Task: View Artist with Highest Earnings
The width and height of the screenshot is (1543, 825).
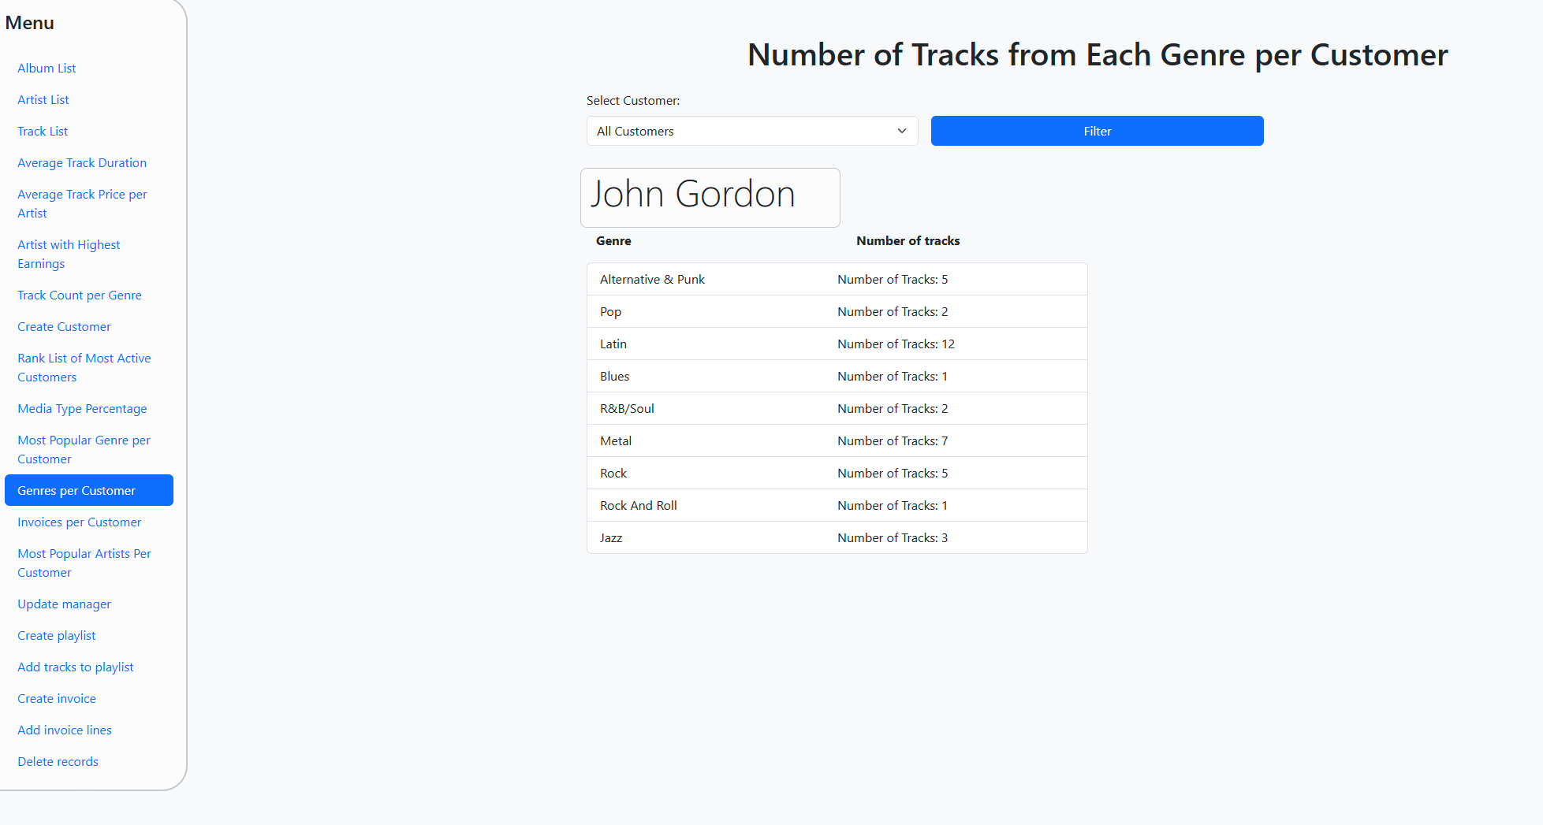Action: click(69, 254)
